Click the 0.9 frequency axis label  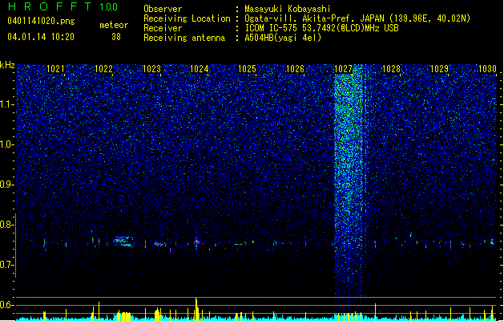pyautogui.click(x=6, y=185)
